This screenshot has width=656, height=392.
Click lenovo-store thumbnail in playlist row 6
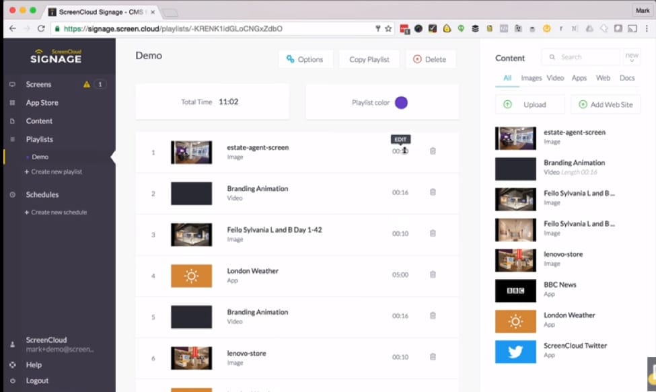click(x=191, y=358)
